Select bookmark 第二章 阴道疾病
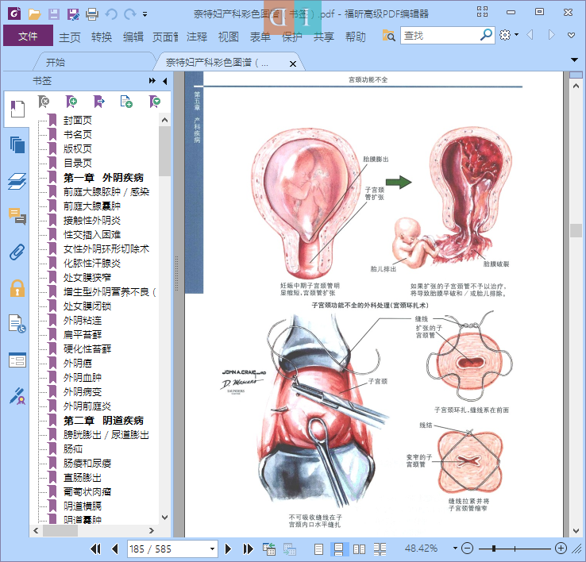 103,421
